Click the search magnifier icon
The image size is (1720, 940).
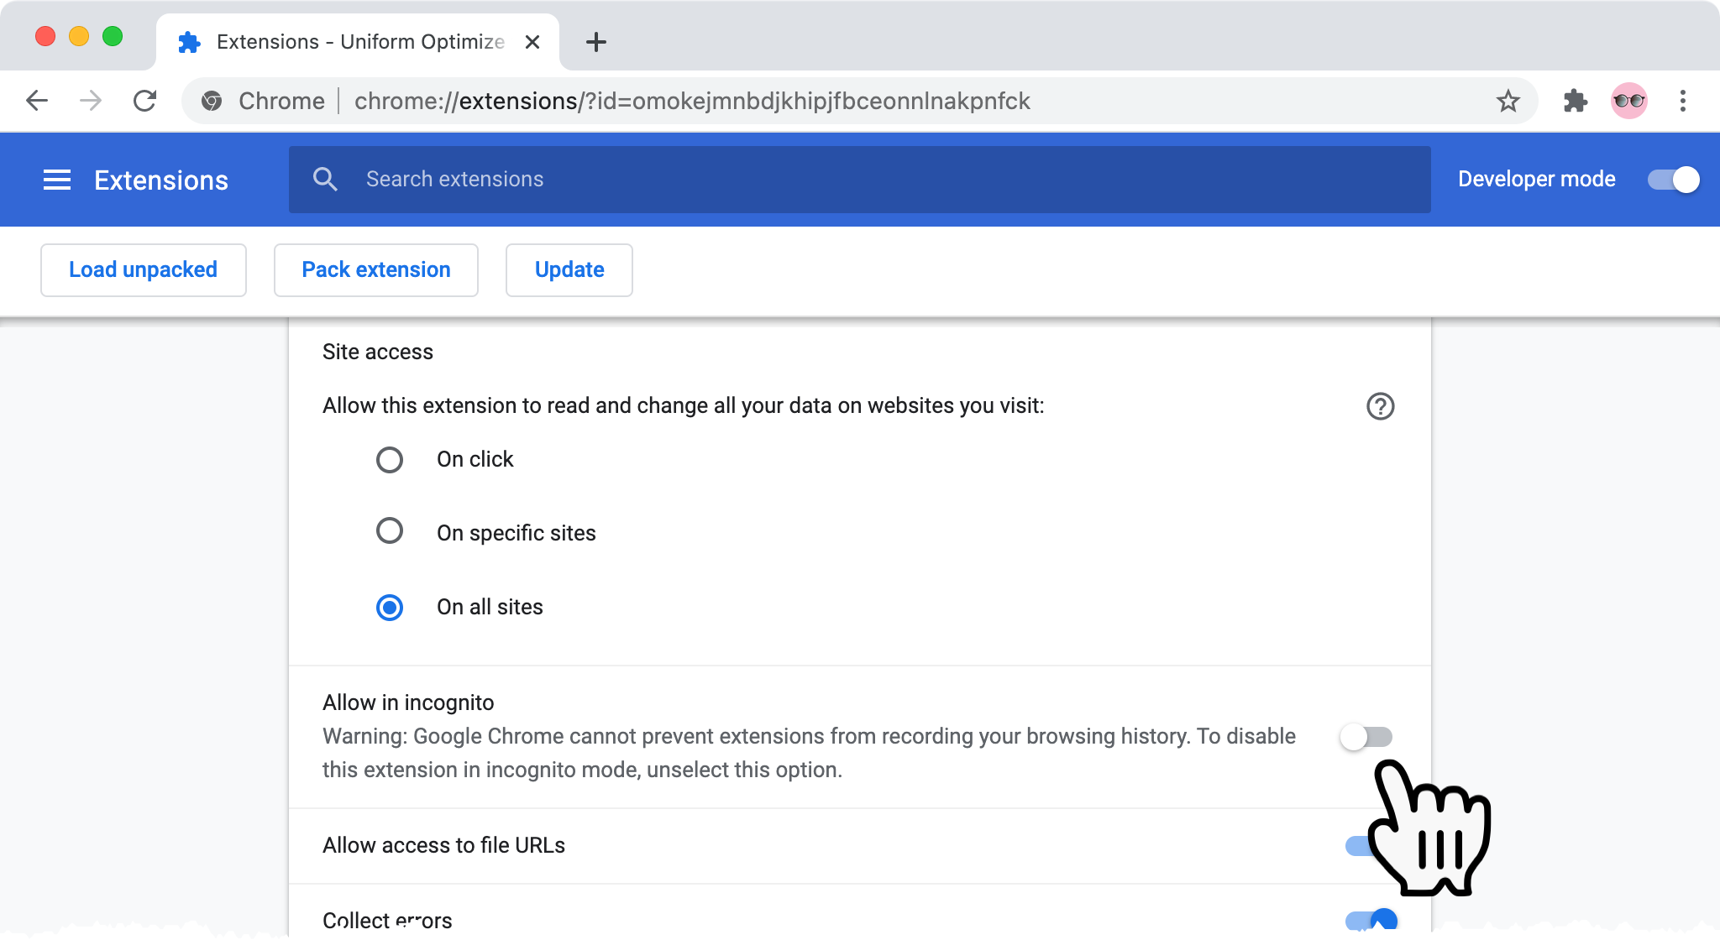[x=325, y=179]
